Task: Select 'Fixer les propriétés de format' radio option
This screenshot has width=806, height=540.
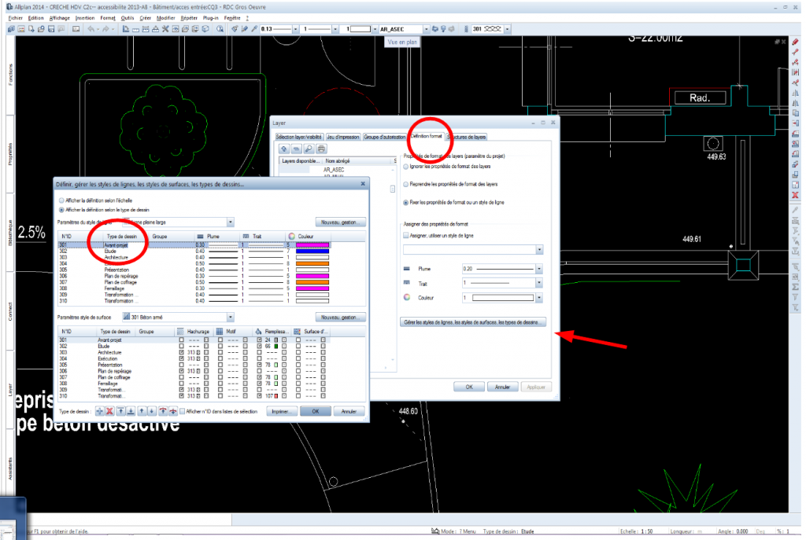Action: coord(405,202)
